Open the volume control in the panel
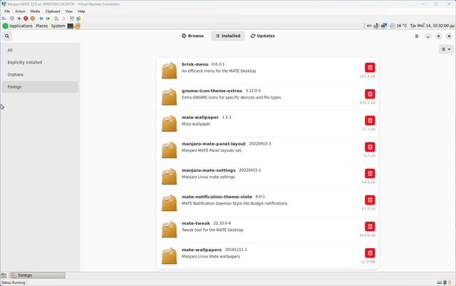This screenshot has height=286, width=456. [x=376, y=26]
